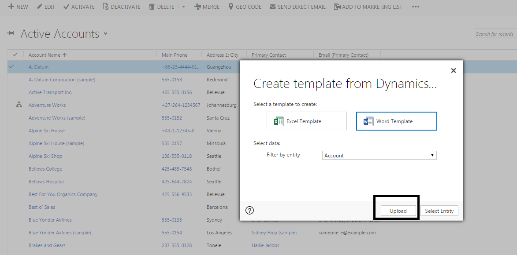This screenshot has width=517, height=255.
Task: Click the Upload button
Action: (398, 211)
